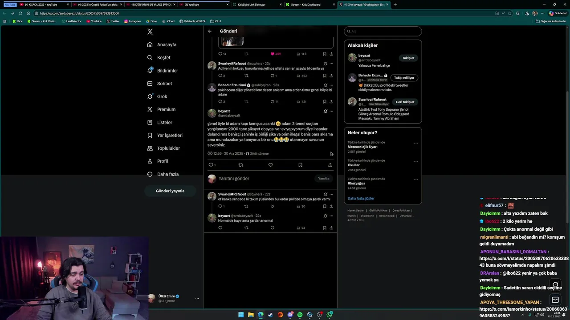Open Bildirimler notifications
This screenshot has width=570, height=320.
163,71
